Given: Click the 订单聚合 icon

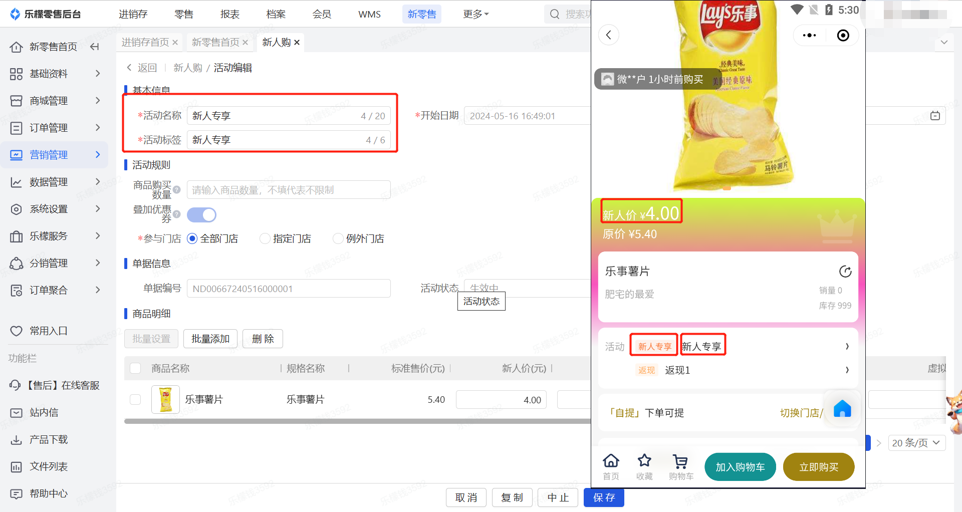Looking at the screenshot, I should (x=16, y=291).
